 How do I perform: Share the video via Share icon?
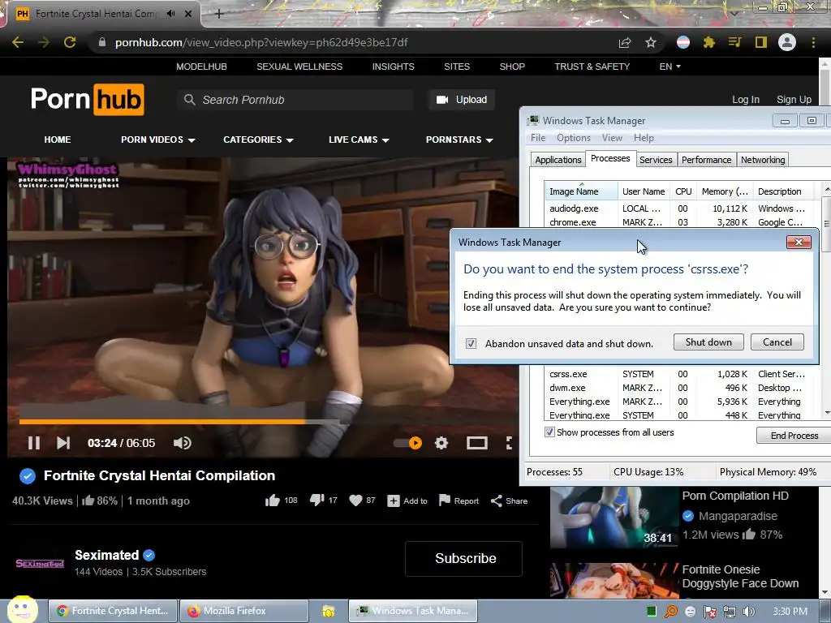coord(496,501)
